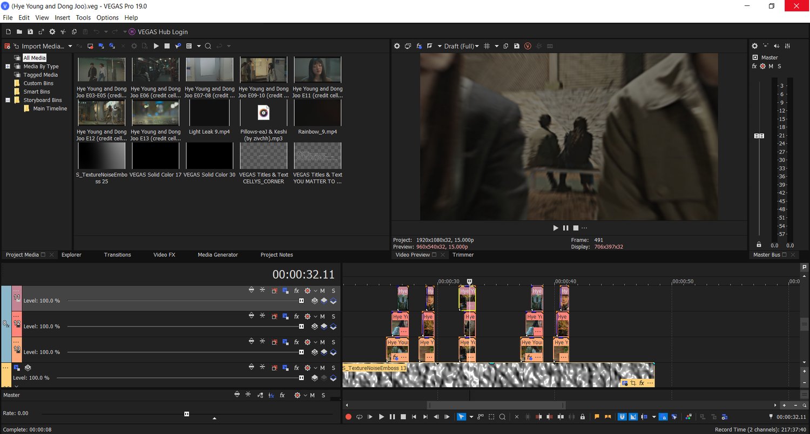Open the edit tool dropdown arrow
The height and width of the screenshot is (434, 810).
(471, 417)
